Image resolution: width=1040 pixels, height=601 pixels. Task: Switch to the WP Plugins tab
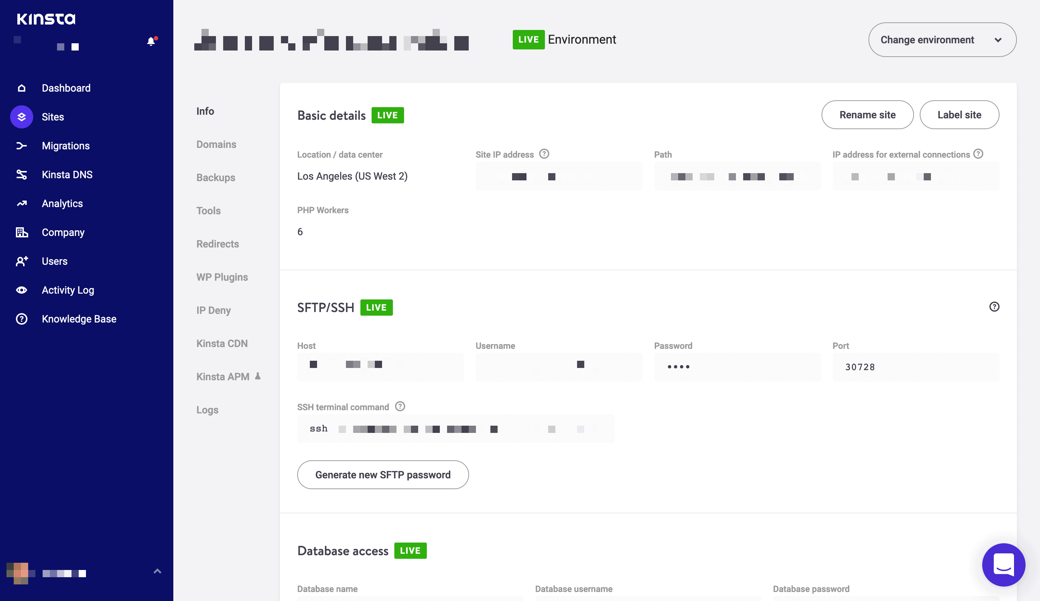coord(222,277)
